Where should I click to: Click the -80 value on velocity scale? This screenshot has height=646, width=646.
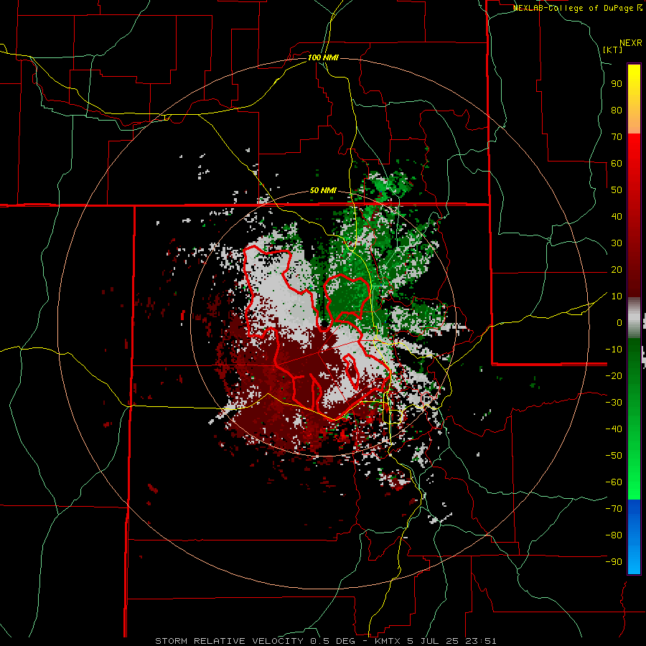tap(614, 535)
